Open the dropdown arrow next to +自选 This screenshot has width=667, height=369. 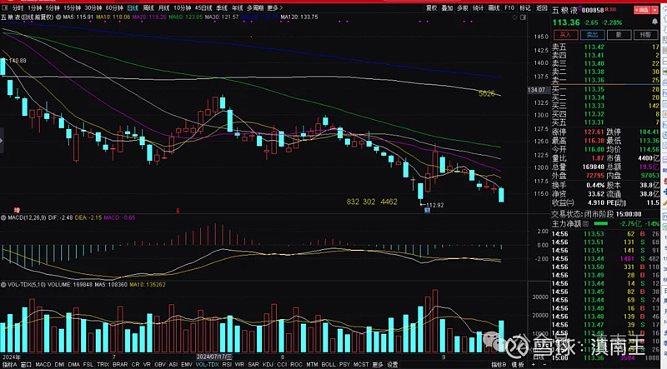(x=655, y=10)
